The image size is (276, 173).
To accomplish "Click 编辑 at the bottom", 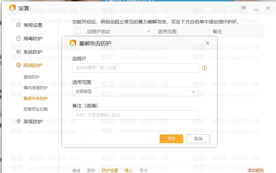I will point(76,170).
